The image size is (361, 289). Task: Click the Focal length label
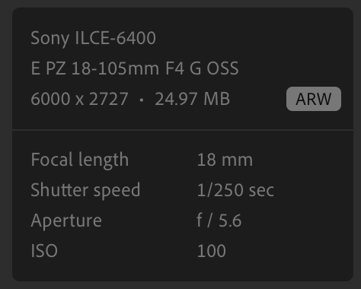click(x=80, y=160)
